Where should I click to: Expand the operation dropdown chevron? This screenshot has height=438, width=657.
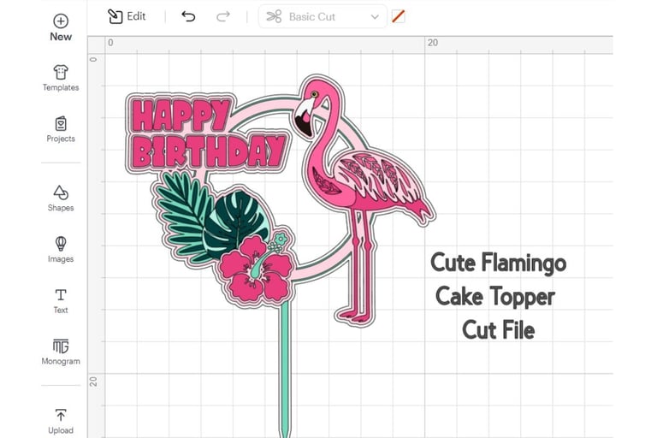click(x=375, y=17)
